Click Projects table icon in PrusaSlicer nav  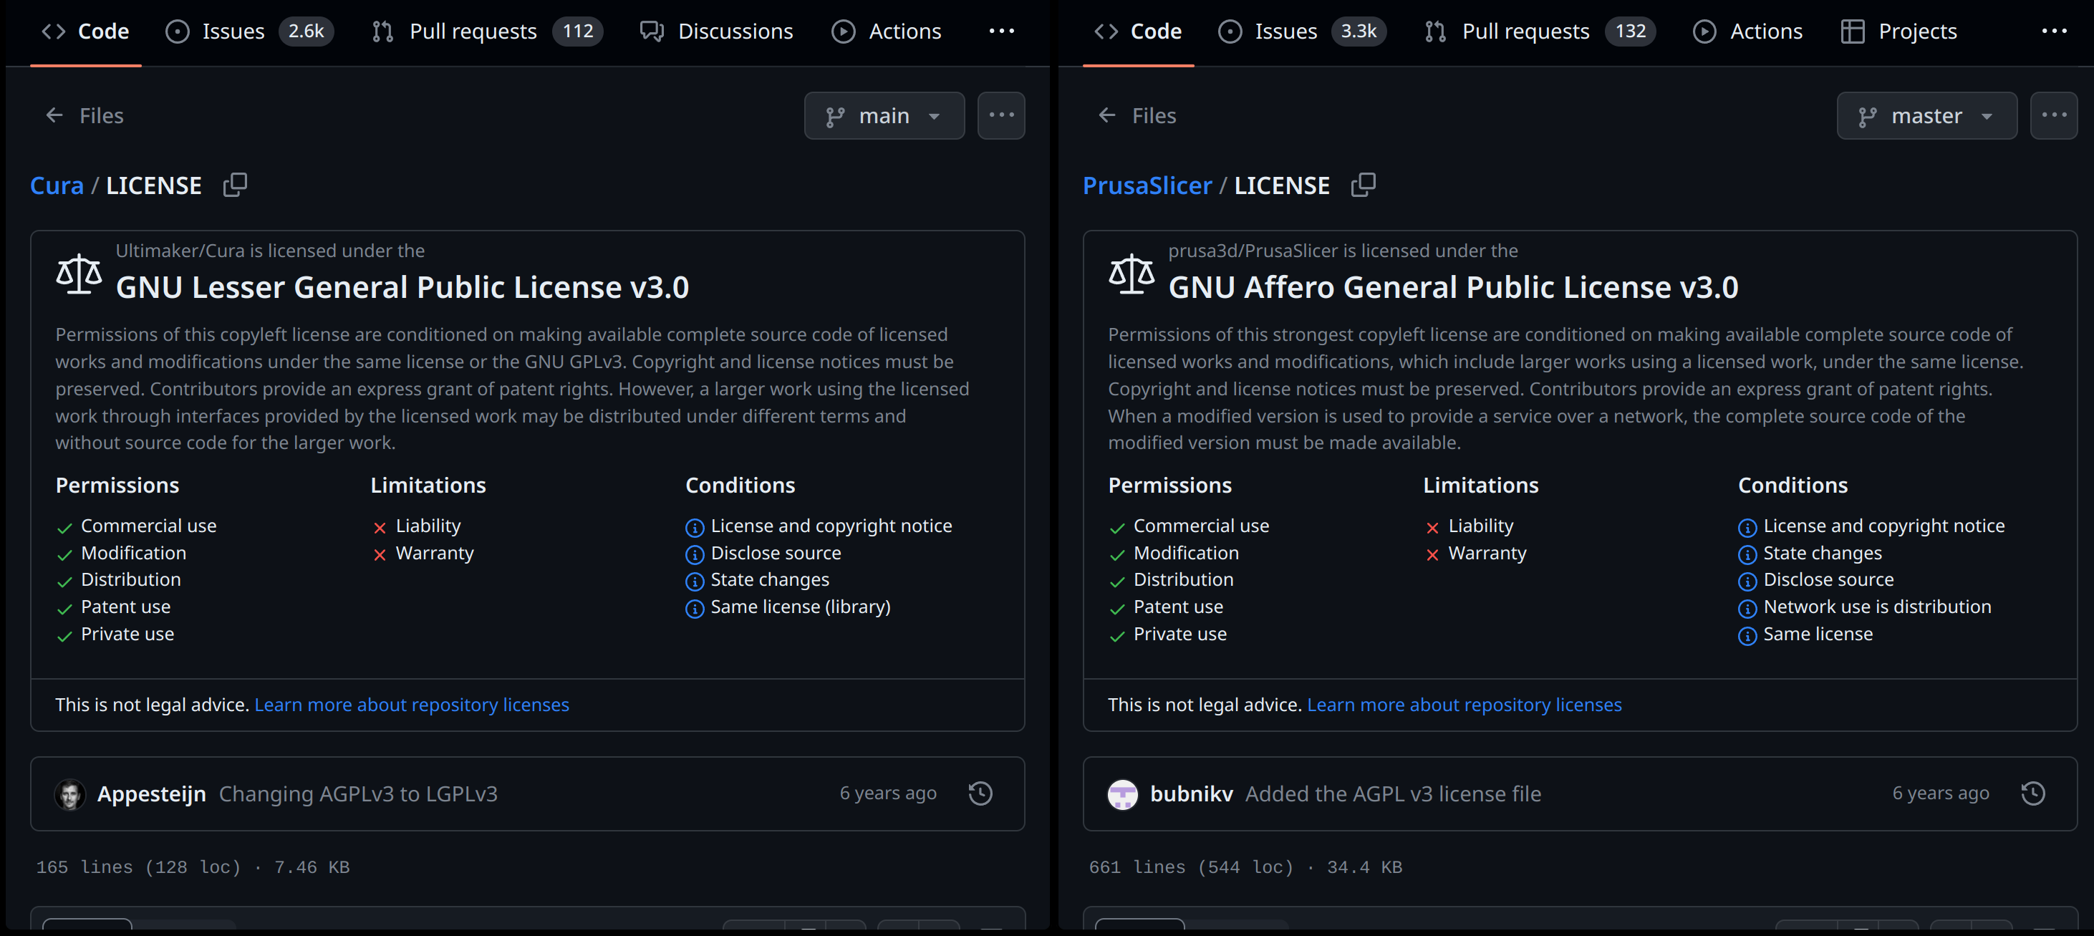click(x=1853, y=31)
